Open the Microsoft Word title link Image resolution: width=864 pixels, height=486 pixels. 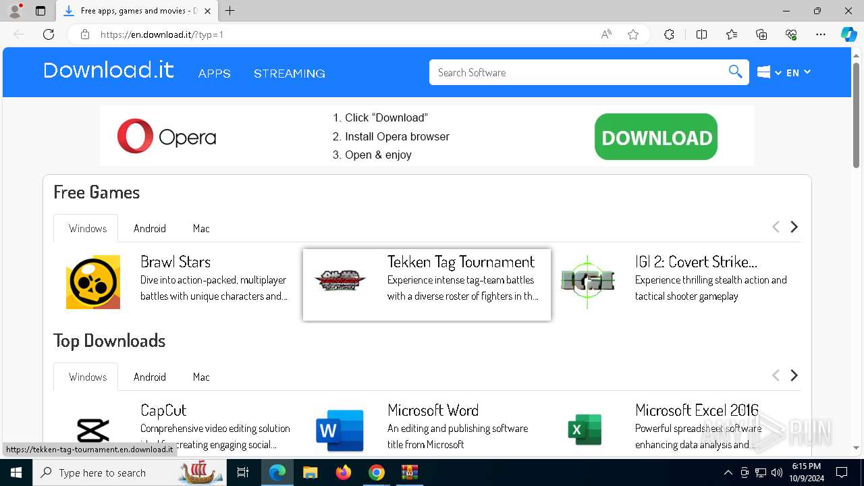(x=433, y=410)
